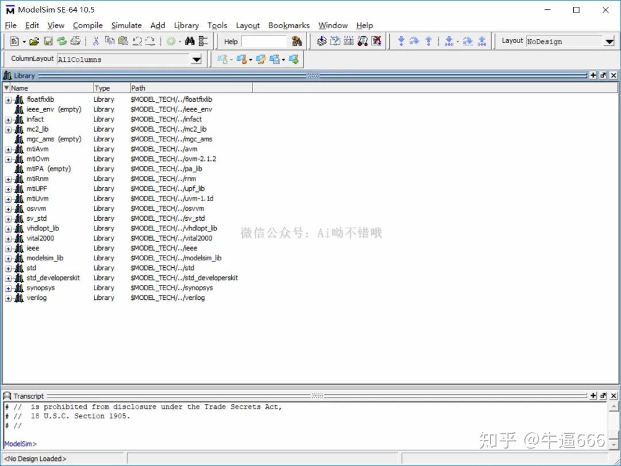The height and width of the screenshot is (466, 621).
Task: Click the Paste clipboard icon
Action: (x=123, y=41)
